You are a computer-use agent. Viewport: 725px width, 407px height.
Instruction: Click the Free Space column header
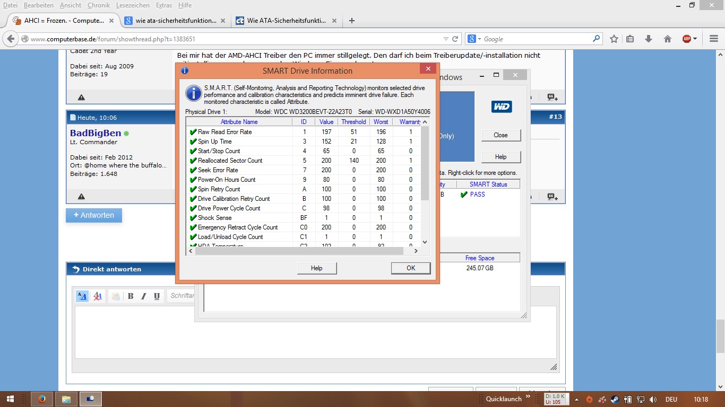tap(480, 258)
